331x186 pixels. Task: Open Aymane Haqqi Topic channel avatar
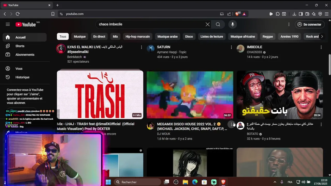[x=151, y=49]
